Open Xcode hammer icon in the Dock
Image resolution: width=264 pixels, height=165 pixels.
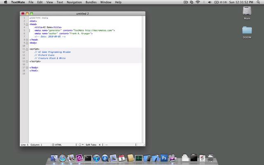[x=156, y=158]
